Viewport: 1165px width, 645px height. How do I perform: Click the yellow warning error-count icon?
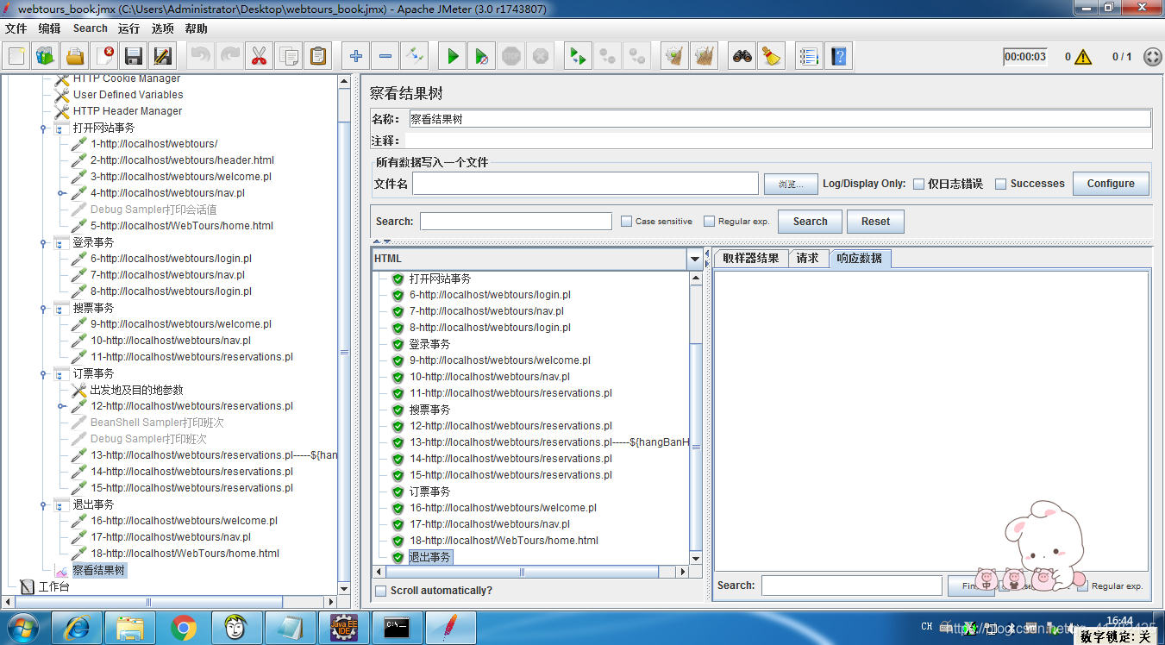[1083, 57]
